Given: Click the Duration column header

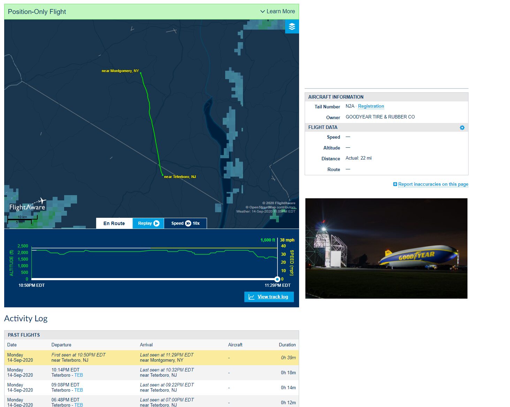Looking at the screenshot, I should (x=287, y=345).
